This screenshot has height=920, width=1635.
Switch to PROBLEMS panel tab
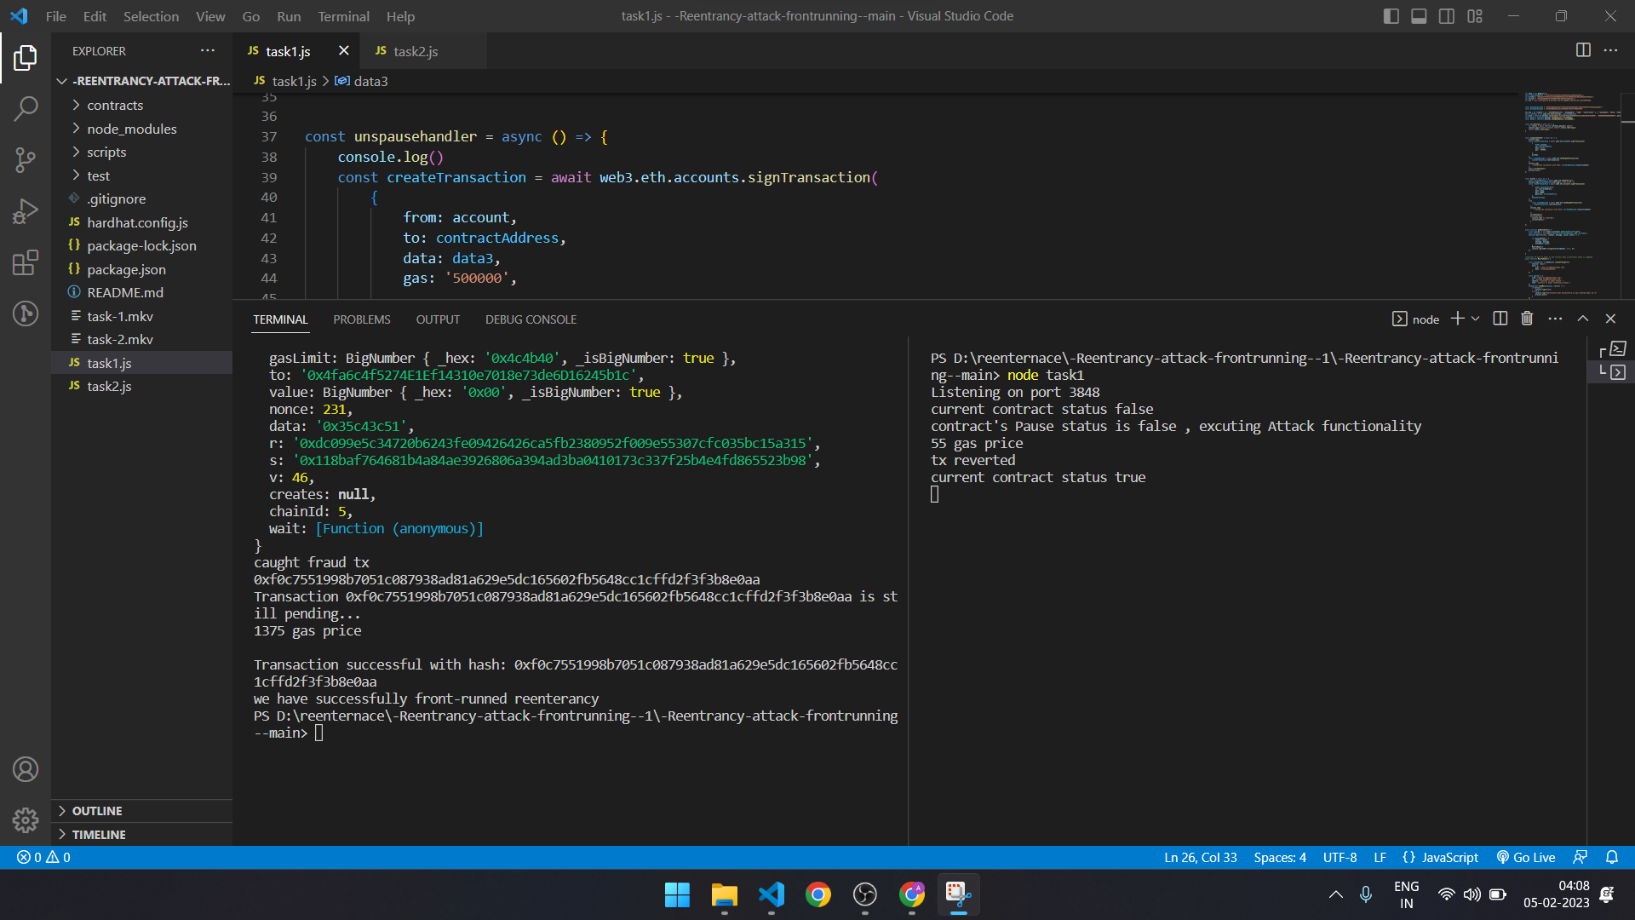(362, 319)
